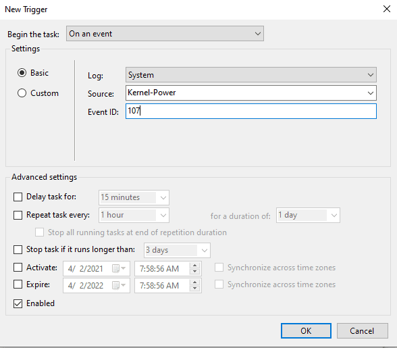Select the Custom radio button
Image resolution: width=397 pixels, height=348 pixels.
[22, 93]
